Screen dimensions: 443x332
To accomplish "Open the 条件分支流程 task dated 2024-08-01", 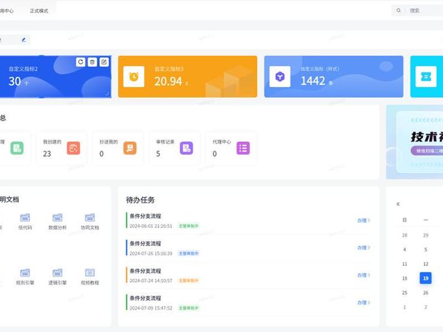I will pyautogui.click(x=145, y=216).
